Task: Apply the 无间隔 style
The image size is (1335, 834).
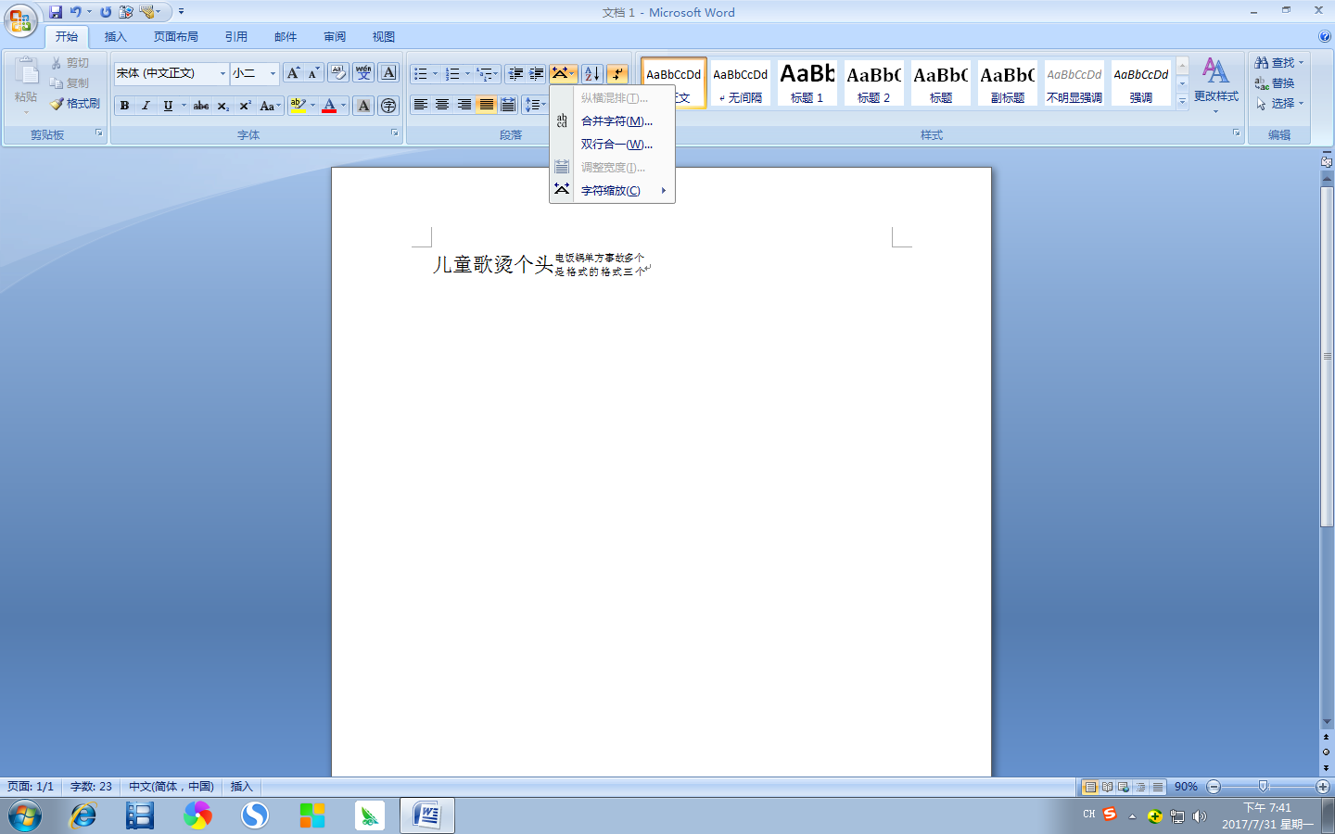Action: (740, 82)
